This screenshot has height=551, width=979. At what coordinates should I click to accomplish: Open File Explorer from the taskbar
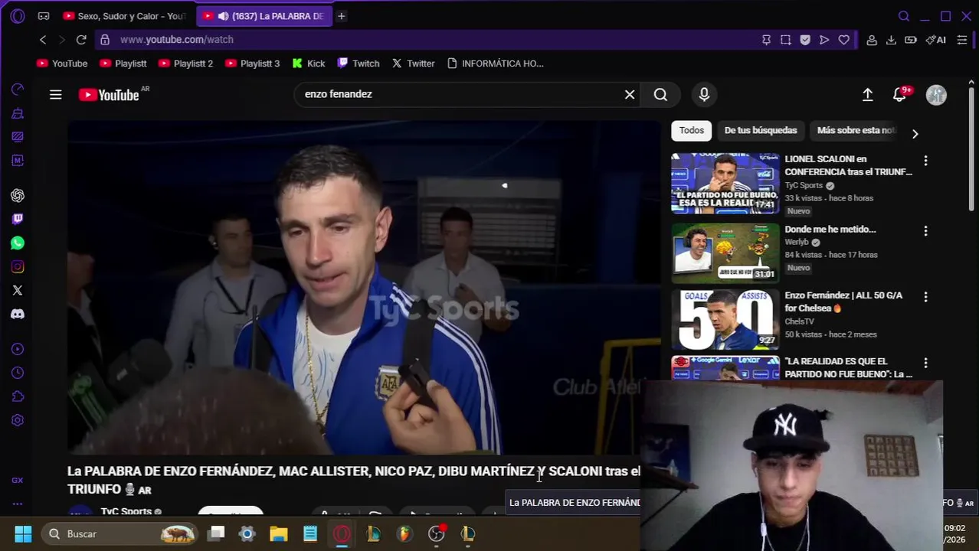point(278,533)
